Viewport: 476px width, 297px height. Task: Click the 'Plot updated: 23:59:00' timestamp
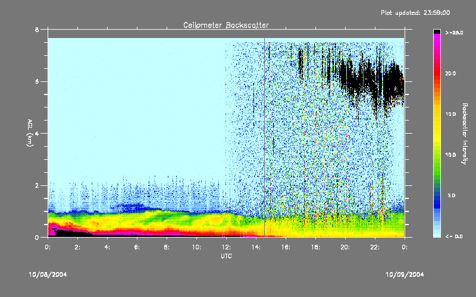point(415,12)
